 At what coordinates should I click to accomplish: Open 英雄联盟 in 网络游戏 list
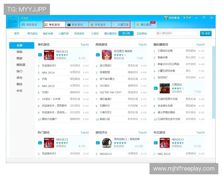121,72
